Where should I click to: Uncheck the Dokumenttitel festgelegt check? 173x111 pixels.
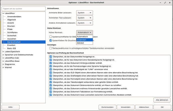coord(51,57)
